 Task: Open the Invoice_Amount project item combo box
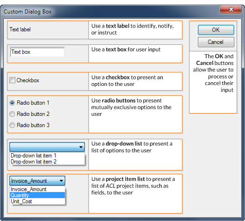[x=37, y=181]
